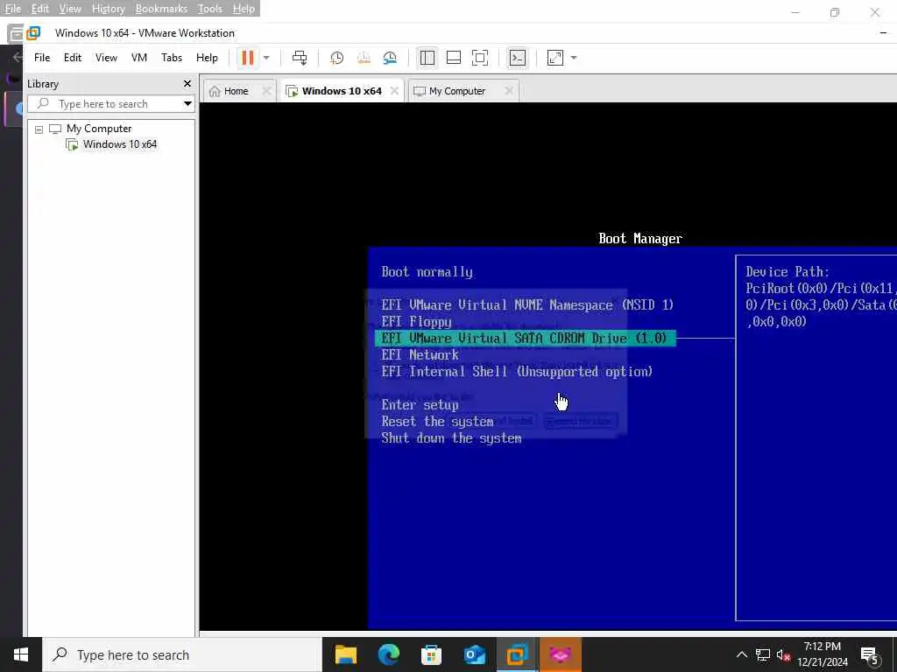
Task: Open the Windows Start menu
Action: pos(21,654)
